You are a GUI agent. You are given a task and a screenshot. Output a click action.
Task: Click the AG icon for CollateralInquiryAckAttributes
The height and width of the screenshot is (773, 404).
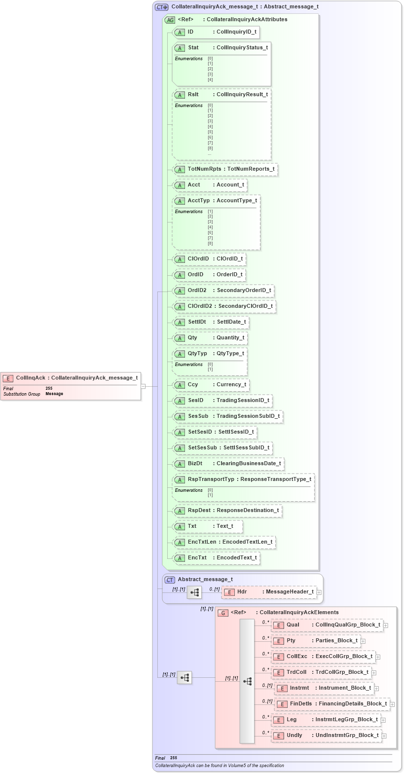[x=170, y=19]
